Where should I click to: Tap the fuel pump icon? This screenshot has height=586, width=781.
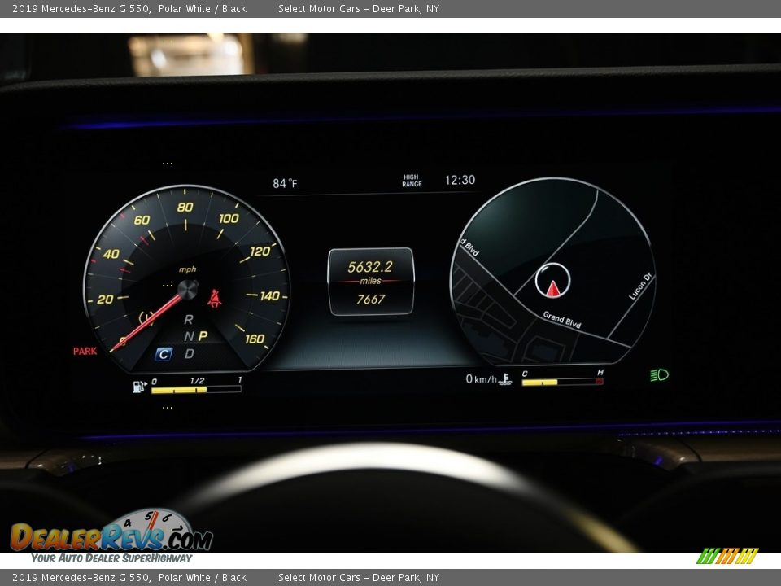click(139, 386)
